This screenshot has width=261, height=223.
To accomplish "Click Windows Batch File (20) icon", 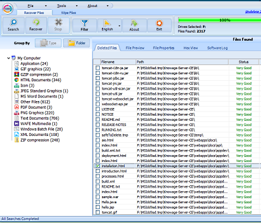I will click(x=17, y=129).
